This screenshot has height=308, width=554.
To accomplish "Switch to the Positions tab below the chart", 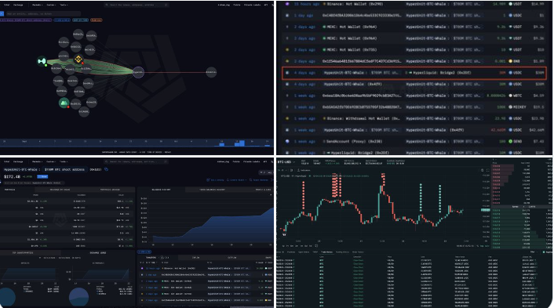I will tap(291, 252).
